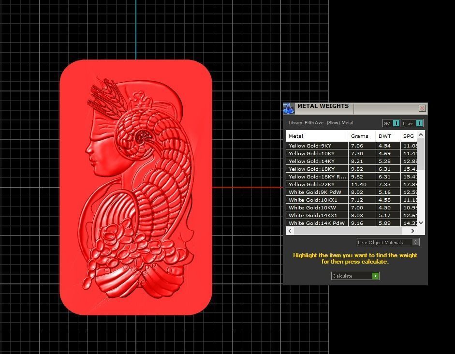Toggle the GV library switch
The height and width of the screenshot is (354, 455).
coord(396,123)
